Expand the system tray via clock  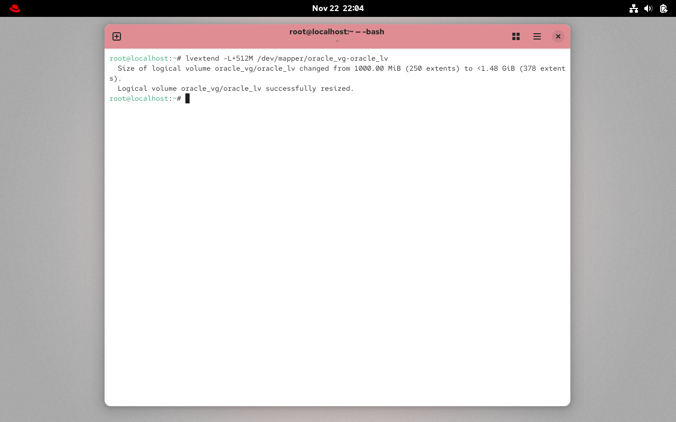[338, 8]
